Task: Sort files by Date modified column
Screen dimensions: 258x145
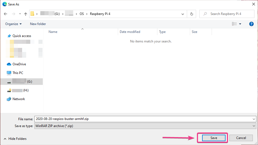Action: point(130,32)
